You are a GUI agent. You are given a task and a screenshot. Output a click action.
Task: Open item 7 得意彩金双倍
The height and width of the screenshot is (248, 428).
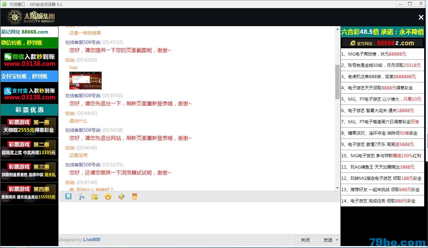click(x=382, y=122)
